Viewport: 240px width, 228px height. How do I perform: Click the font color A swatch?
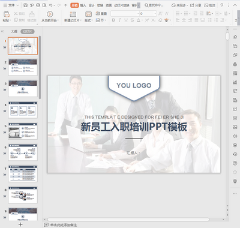pos(139,20)
